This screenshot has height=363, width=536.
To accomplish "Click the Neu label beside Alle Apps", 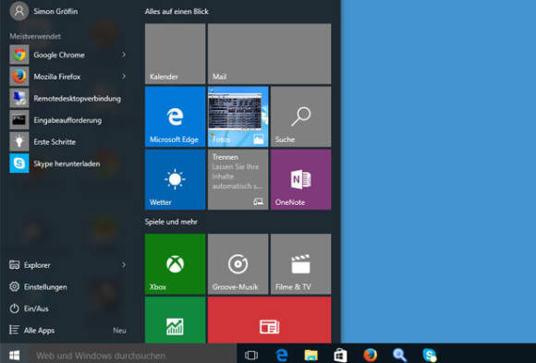I will [119, 331].
